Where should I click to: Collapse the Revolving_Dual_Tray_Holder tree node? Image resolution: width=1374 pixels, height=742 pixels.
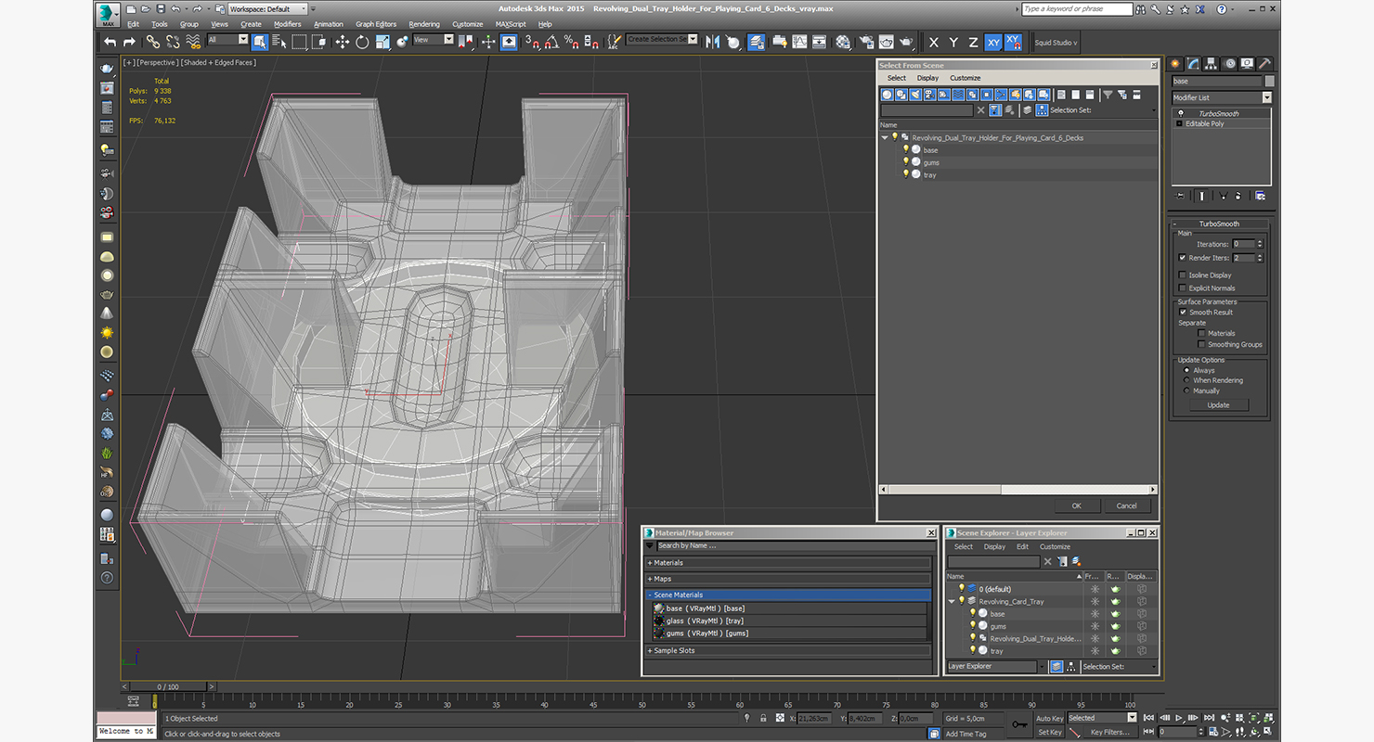885,137
